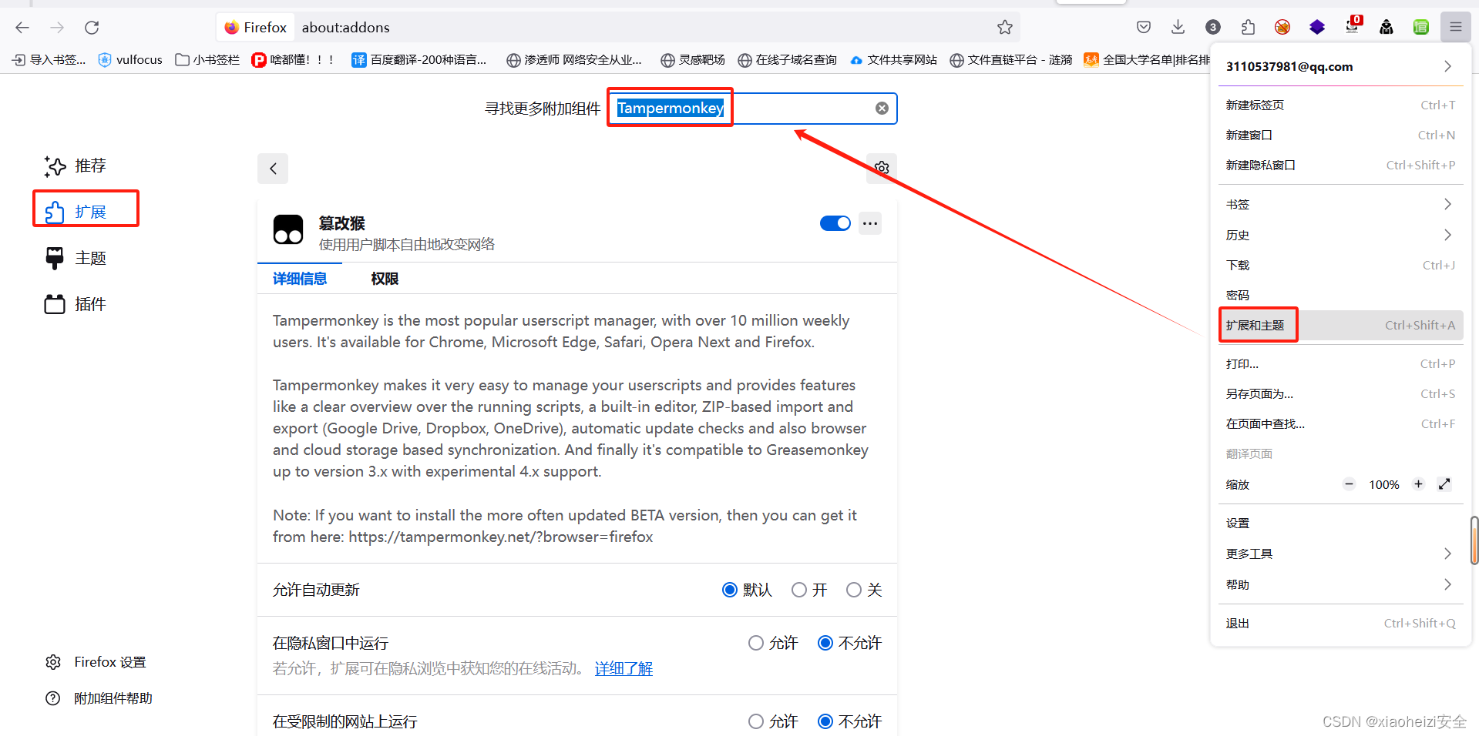Expand the account 3110537981@qq.com entry
This screenshot has width=1479, height=736.
tap(1340, 66)
